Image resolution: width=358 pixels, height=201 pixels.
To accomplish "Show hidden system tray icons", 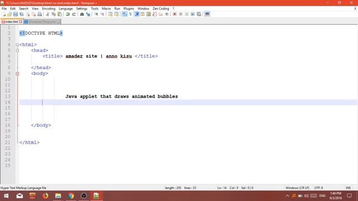I will [x=287, y=196].
